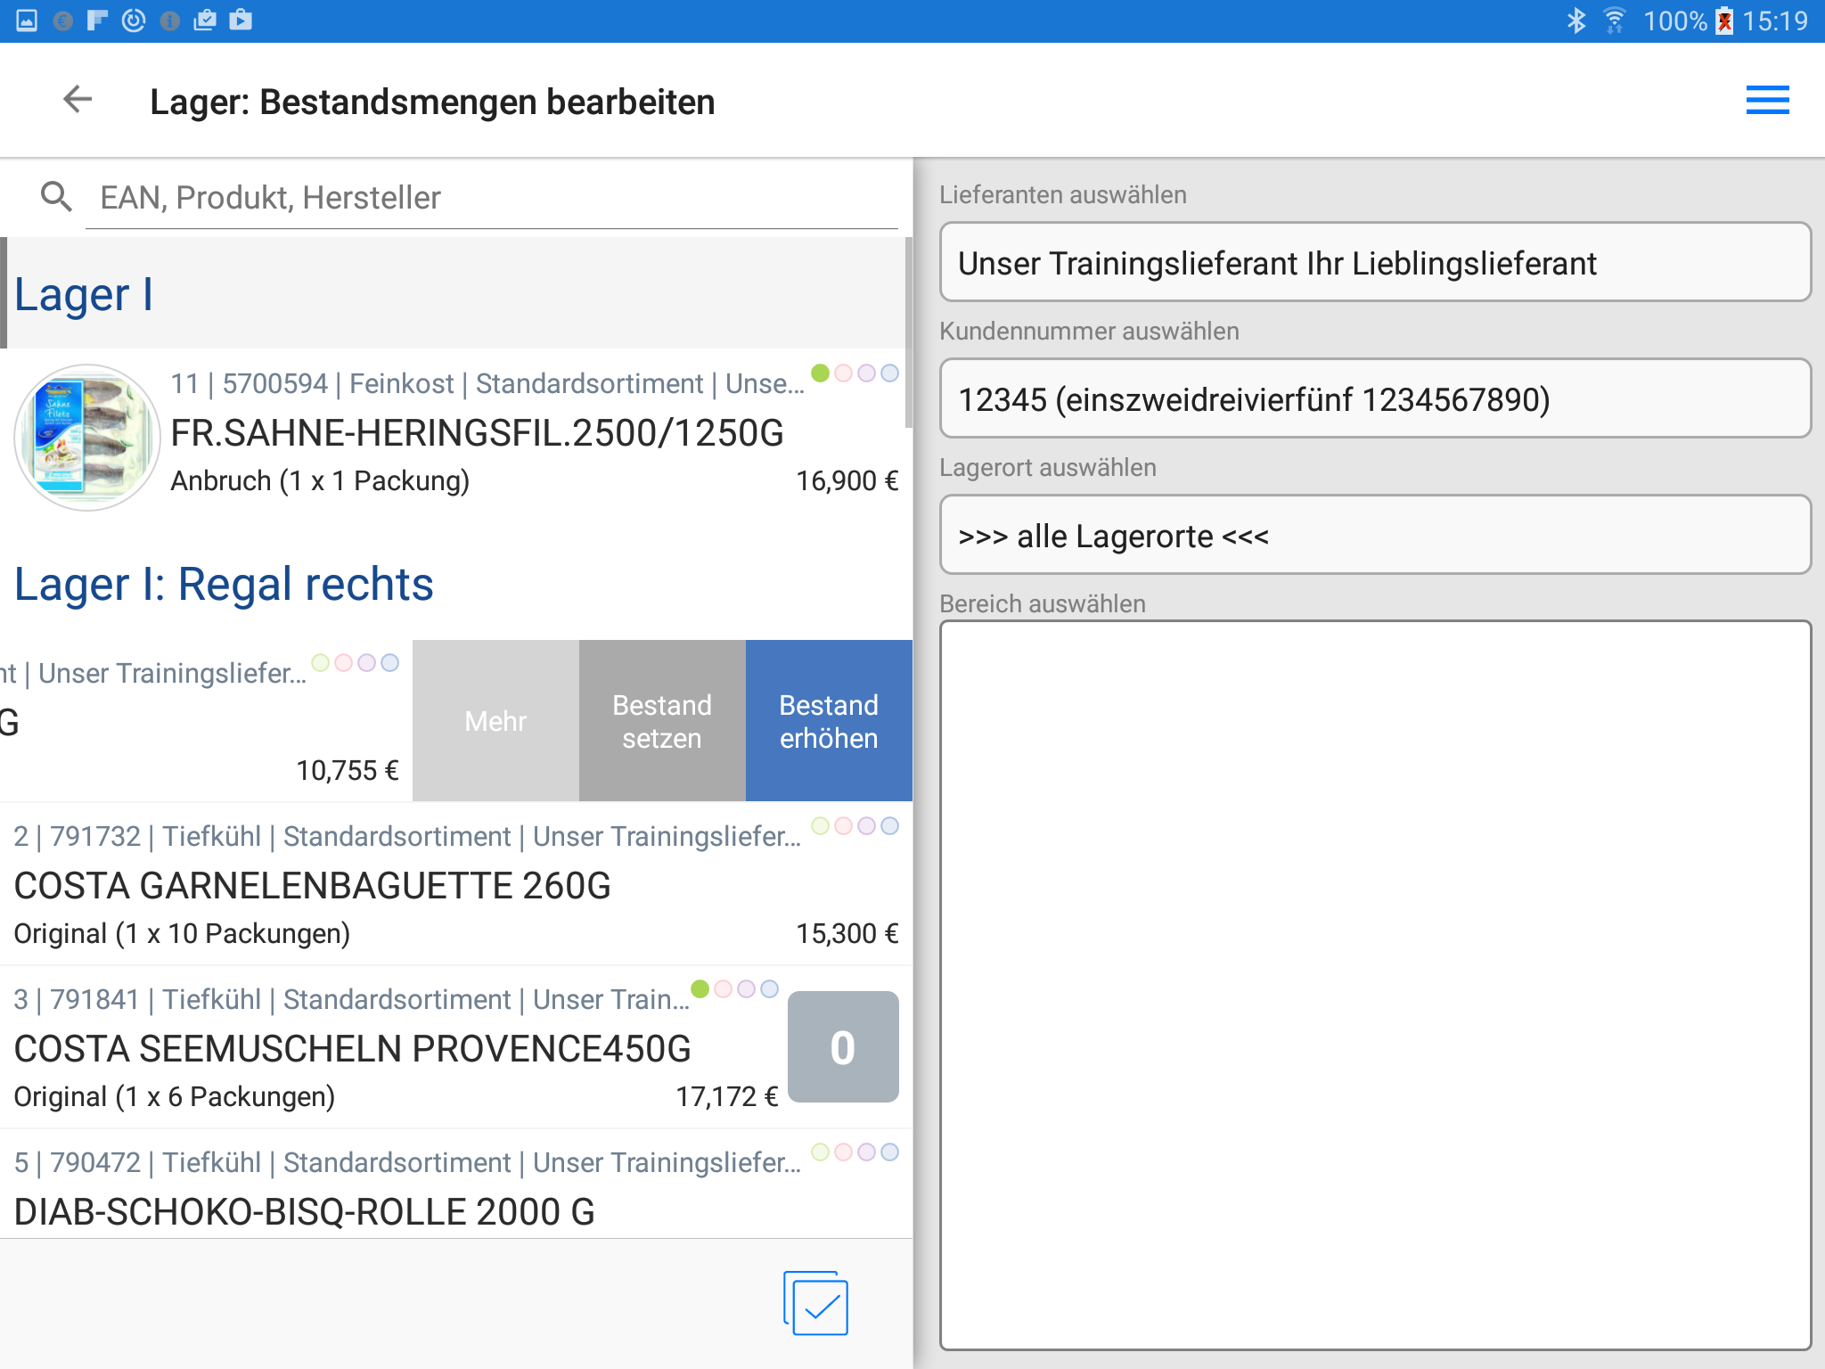Open Kundennummer 12345 dropdown
This screenshot has width=1825, height=1369.
point(1374,399)
